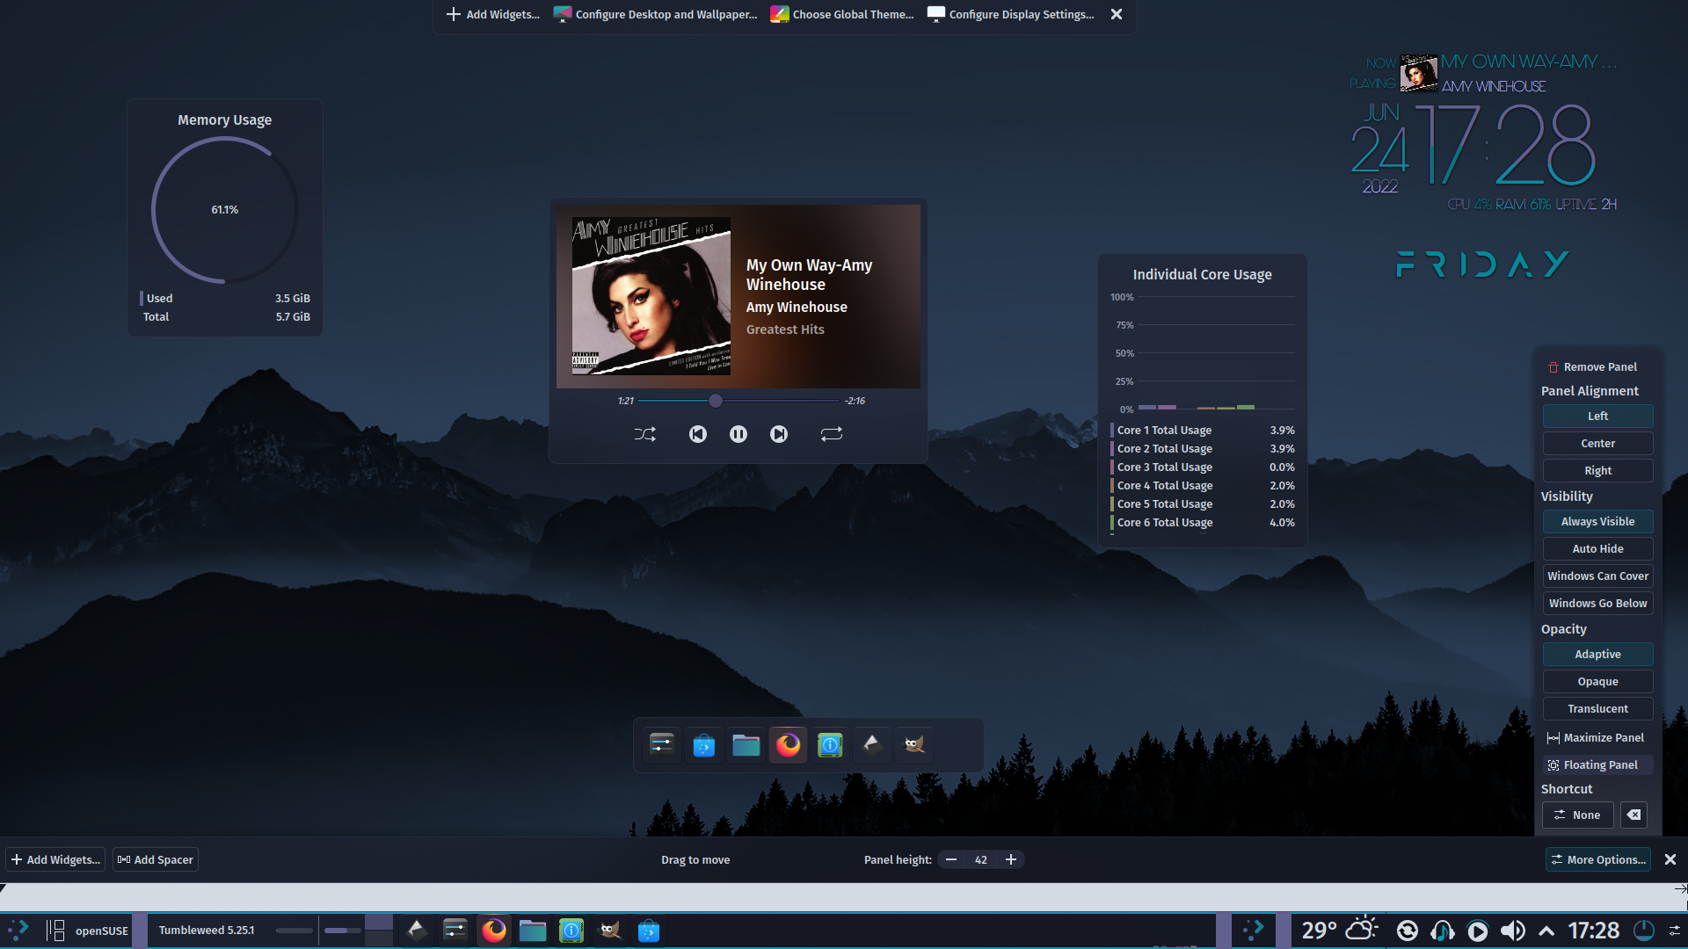Close the panel edit mode bar
1688x949 pixels.
tap(1670, 860)
